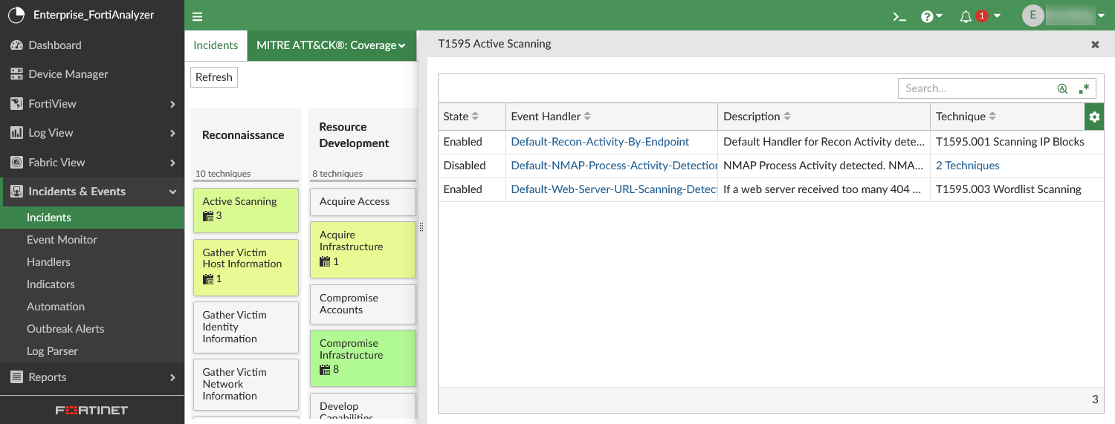Viewport: 1115px width, 424px height.
Task: Open Default-Recon-Activity-By-Endpoint handler link
Action: [600, 142]
